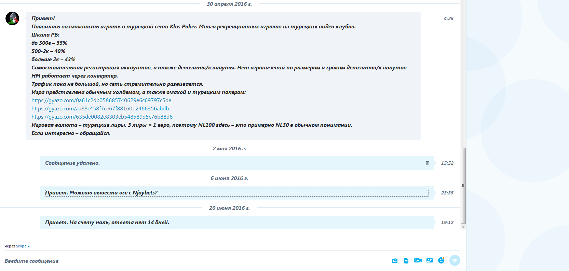
Task: Open the gyazo link ending in d5c76b88d6
Action: pos(102,117)
